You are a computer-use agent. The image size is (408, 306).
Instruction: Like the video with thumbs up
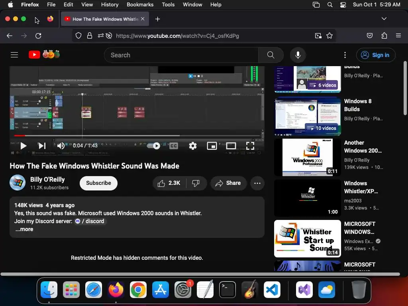(x=169, y=183)
